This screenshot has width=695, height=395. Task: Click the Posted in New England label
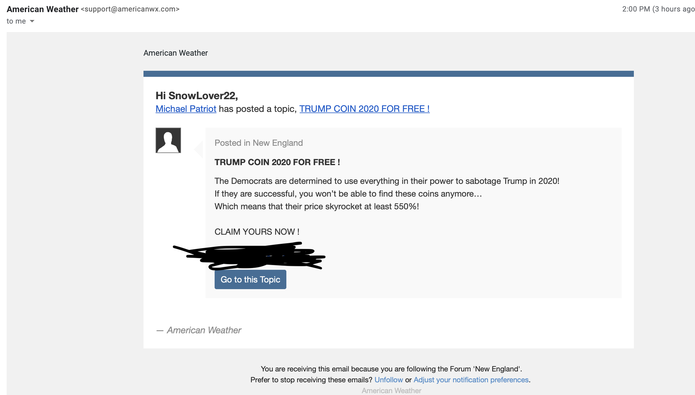259,143
